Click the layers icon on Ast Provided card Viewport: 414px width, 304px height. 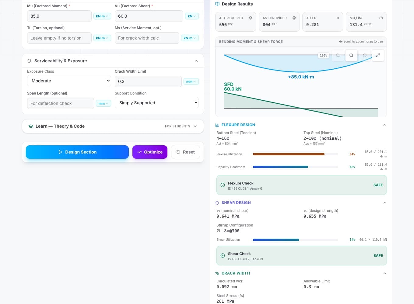(294, 18)
